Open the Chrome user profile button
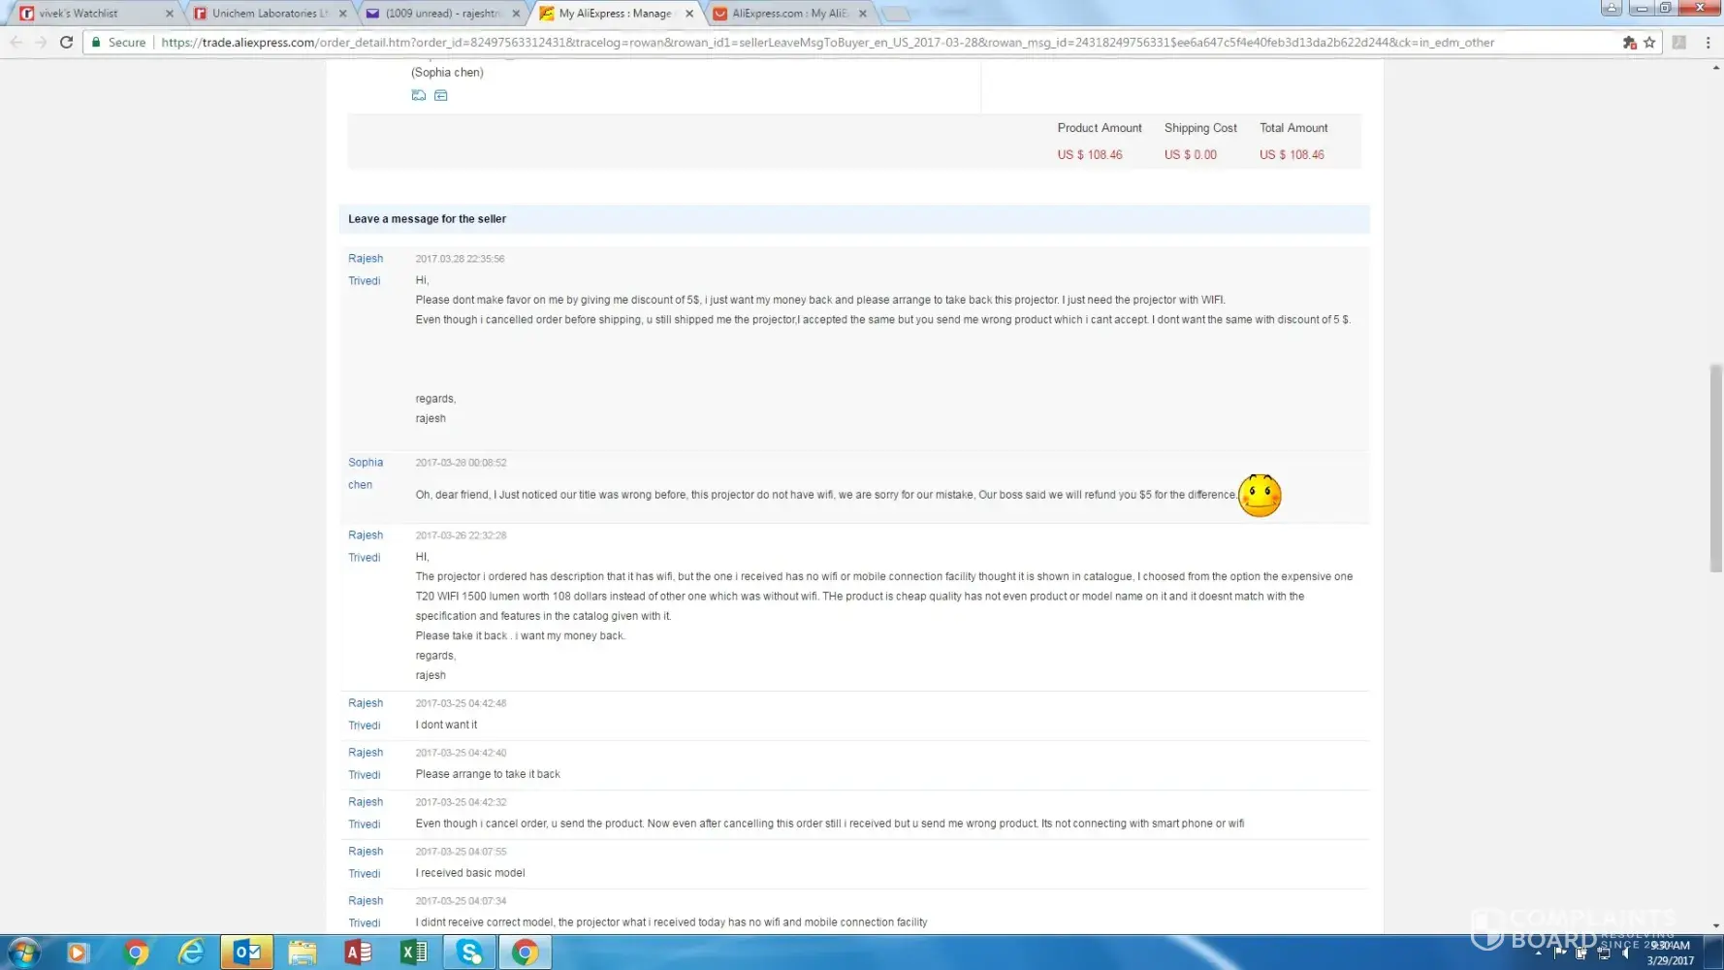The height and width of the screenshot is (970, 1724). [x=1612, y=8]
